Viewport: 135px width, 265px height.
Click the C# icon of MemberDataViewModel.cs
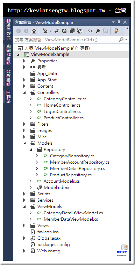[x=40, y=219]
